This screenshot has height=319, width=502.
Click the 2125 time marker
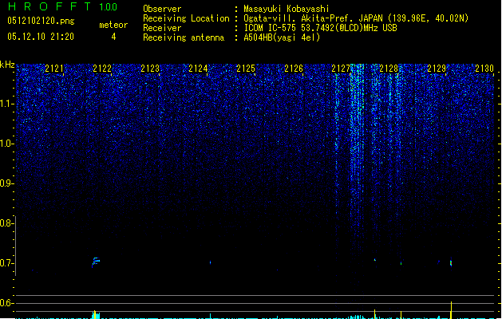(x=246, y=68)
